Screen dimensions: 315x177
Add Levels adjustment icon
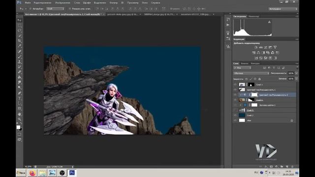[261, 47]
